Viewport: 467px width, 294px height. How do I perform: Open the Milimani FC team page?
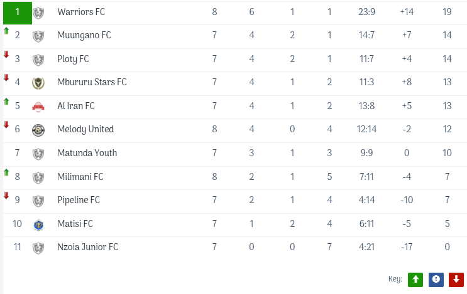tap(80, 177)
